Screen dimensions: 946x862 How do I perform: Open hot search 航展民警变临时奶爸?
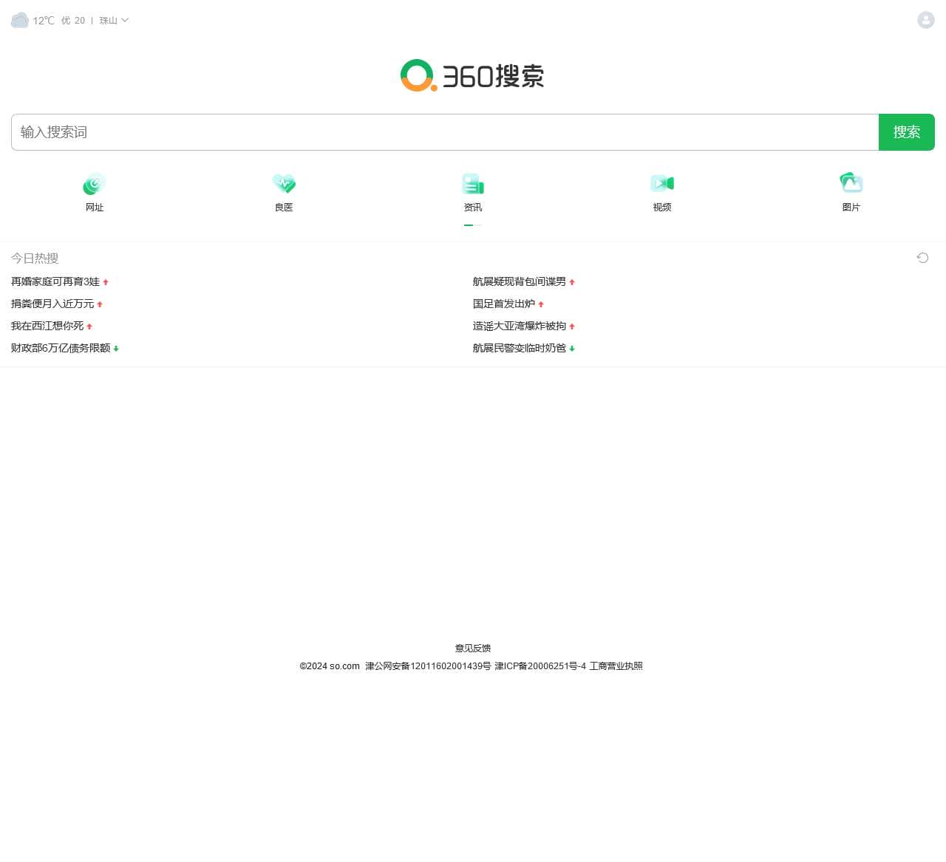pos(520,348)
